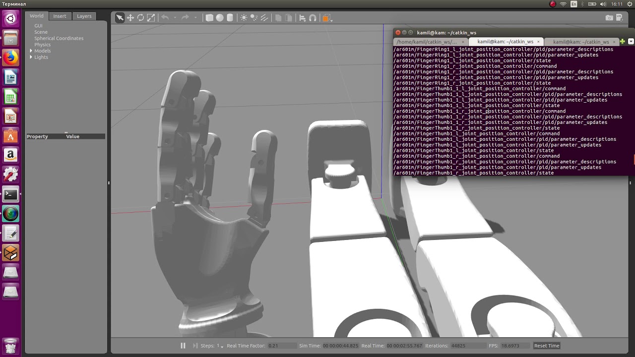Image resolution: width=635 pixels, height=357 pixels.
Task: Activate the scale mode tool
Action: (151, 18)
